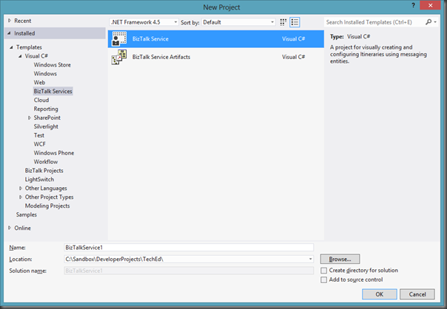
Task: Close the New Project dialog
Action: [431, 5]
